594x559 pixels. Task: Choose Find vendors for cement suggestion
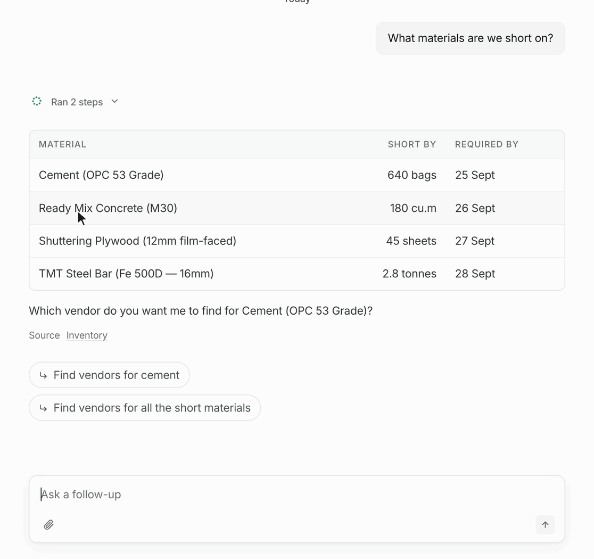click(109, 375)
